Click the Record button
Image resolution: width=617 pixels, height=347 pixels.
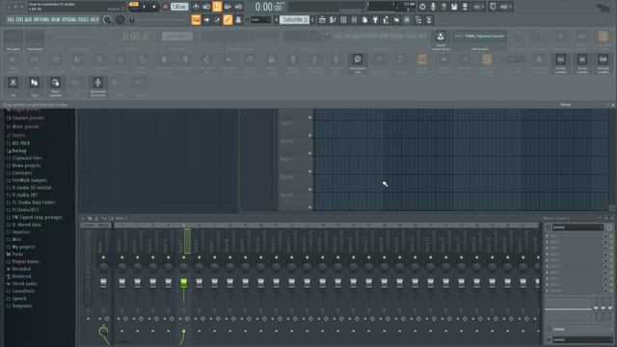click(165, 7)
